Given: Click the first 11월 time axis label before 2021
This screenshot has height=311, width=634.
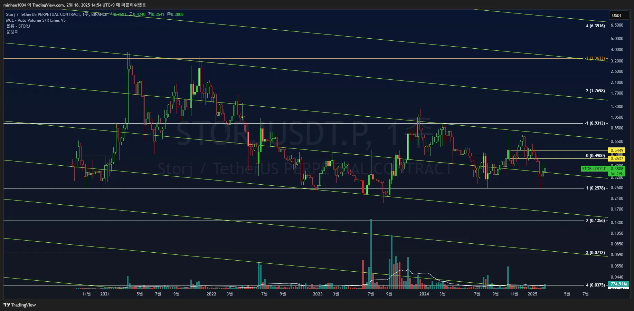Looking at the screenshot, I should point(86,294).
